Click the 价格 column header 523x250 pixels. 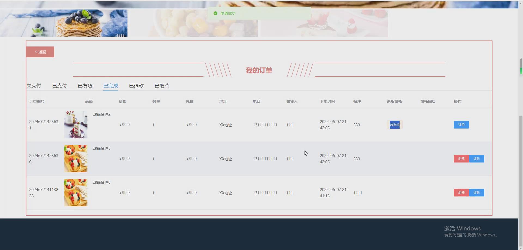click(123, 101)
